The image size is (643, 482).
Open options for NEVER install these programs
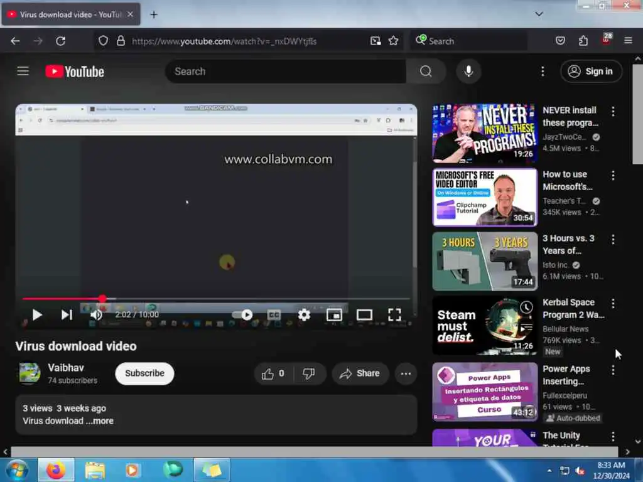[x=613, y=111]
